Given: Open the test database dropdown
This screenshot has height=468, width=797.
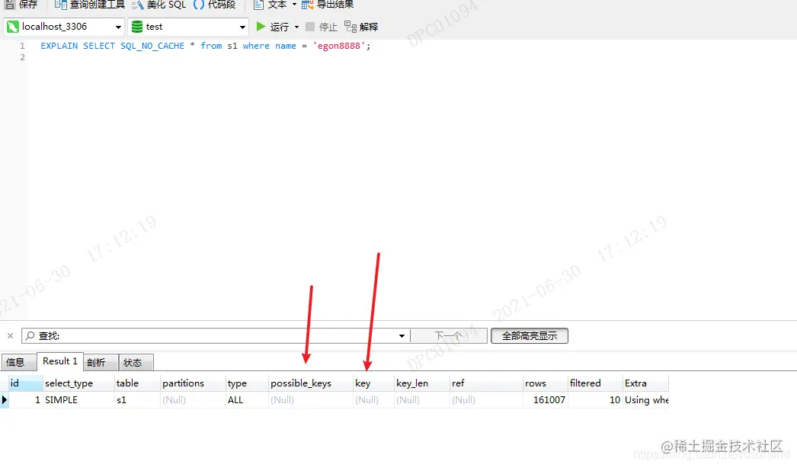Looking at the screenshot, I should [x=242, y=27].
